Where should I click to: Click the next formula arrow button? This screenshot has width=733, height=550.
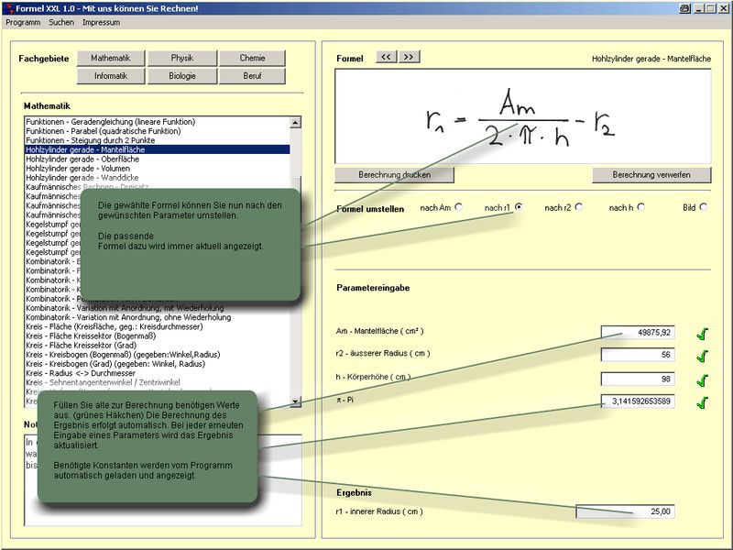coord(409,57)
